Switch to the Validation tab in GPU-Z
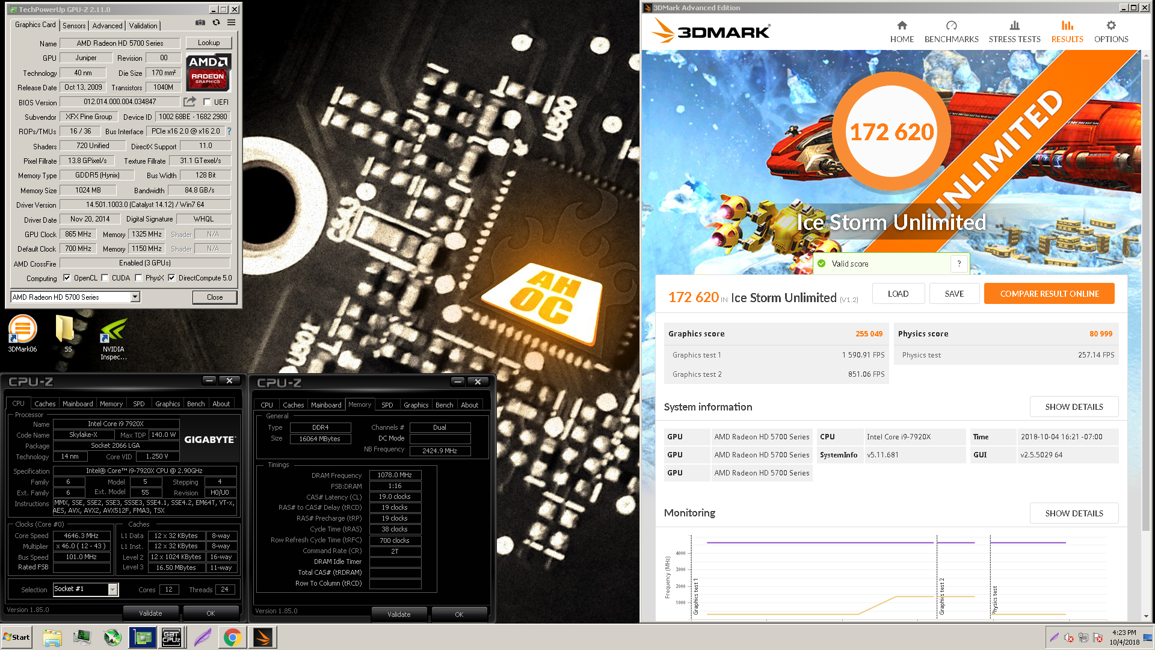 coord(143,26)
